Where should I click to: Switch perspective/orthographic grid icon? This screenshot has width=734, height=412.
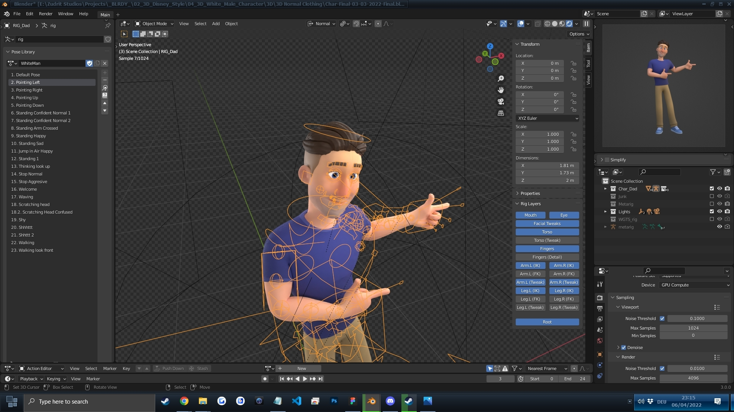tap(501, 113)
